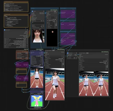Toggle save_output on Compare Video Combine
The width and height of the screenshot is (113, 111).
[x=94, y=69]
